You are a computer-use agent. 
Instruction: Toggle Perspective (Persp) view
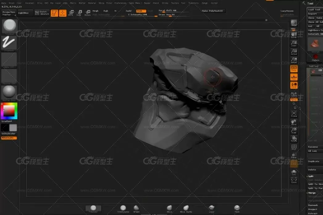(x=294, y=69)
